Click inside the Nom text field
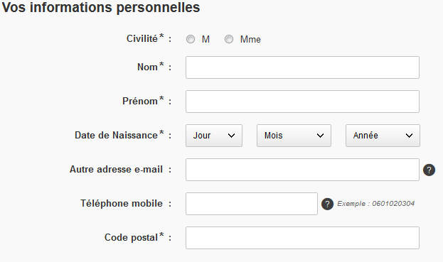 (x=302, y=67)
